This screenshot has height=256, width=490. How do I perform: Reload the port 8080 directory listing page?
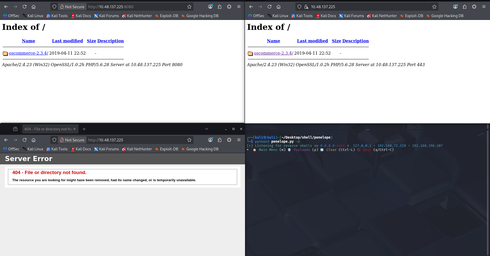click(x=24, y=7)
